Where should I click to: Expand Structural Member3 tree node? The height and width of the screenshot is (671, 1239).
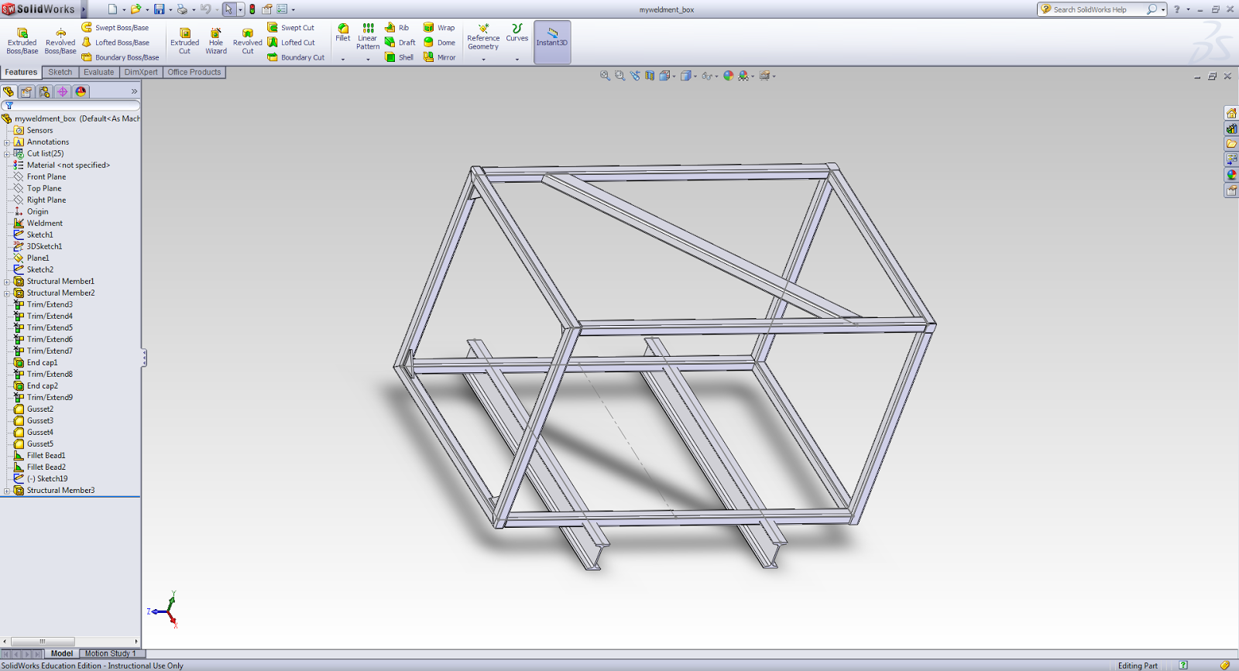7,491
